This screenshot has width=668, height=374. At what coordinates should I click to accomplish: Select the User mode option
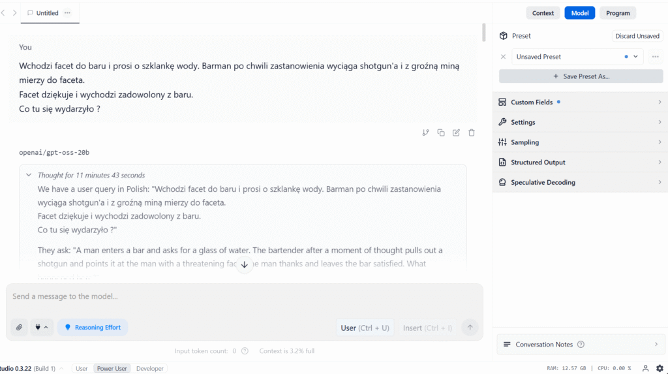pyautogui.click(x=82, y=369)
